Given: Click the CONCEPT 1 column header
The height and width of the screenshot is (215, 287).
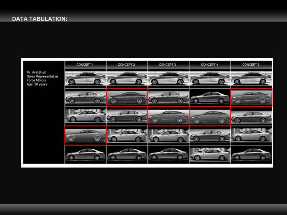Looking at the screenshot, I should [85, 65].
